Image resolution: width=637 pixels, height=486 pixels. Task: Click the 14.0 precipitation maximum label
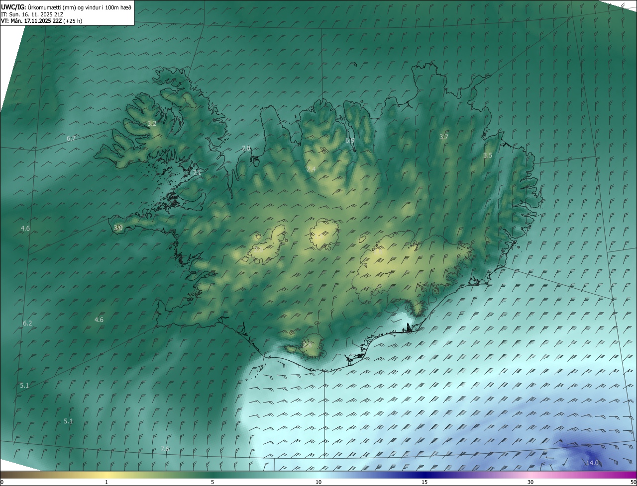pos(592,463)
